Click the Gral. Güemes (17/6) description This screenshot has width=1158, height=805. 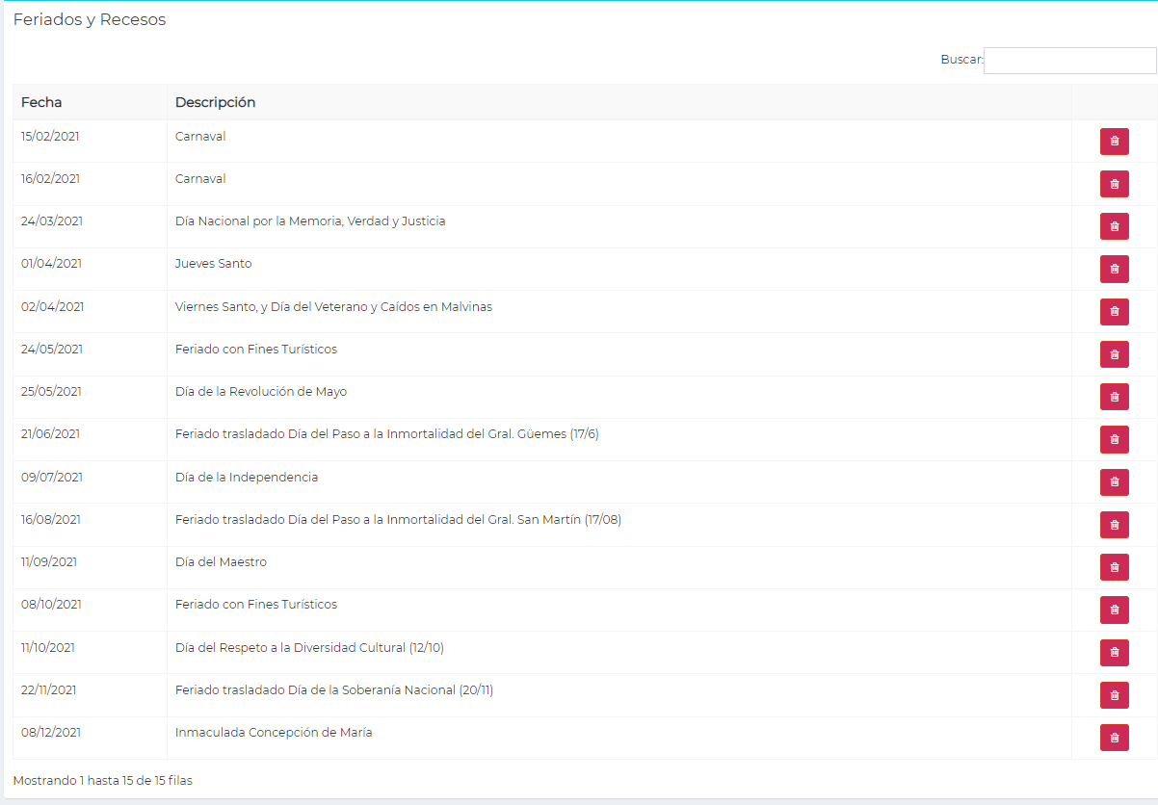[387, 434]
